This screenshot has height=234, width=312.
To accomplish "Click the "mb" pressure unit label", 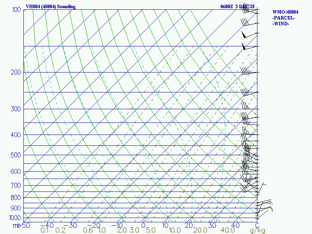I will point(17,226).
